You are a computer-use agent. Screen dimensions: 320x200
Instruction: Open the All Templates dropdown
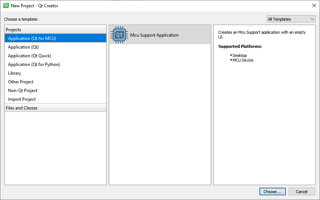click(x=291, y=19)
